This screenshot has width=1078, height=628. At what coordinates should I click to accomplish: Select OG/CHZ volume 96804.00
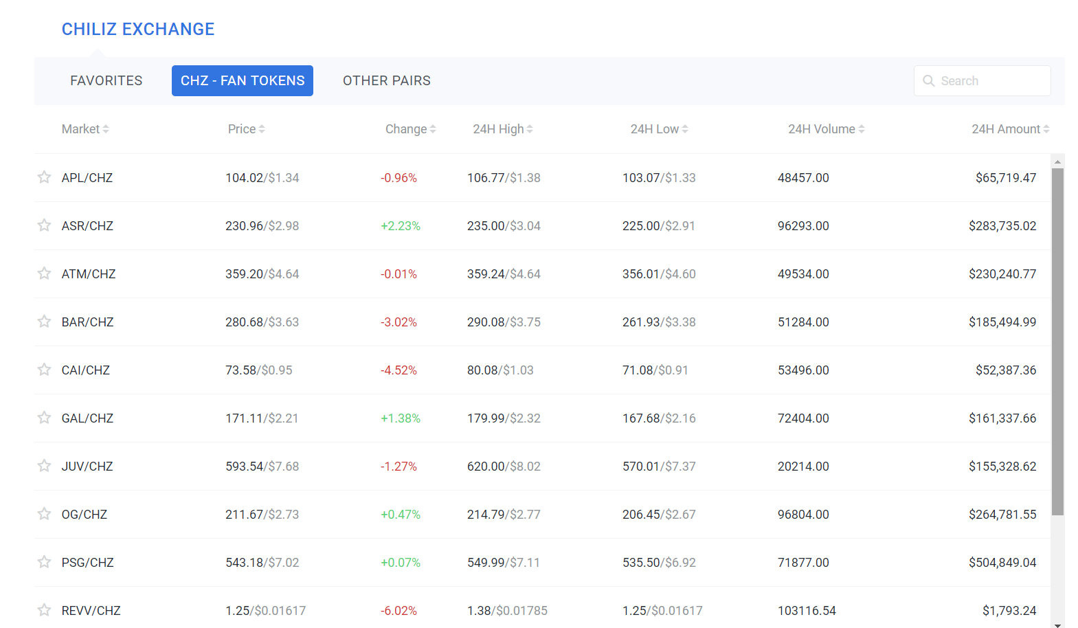[803, 514]
